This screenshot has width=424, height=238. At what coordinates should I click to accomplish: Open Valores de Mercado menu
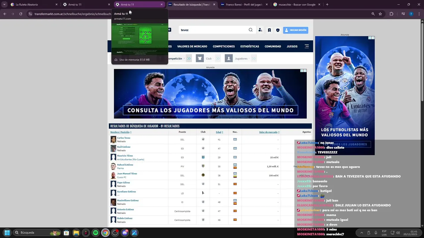point(192,46)
